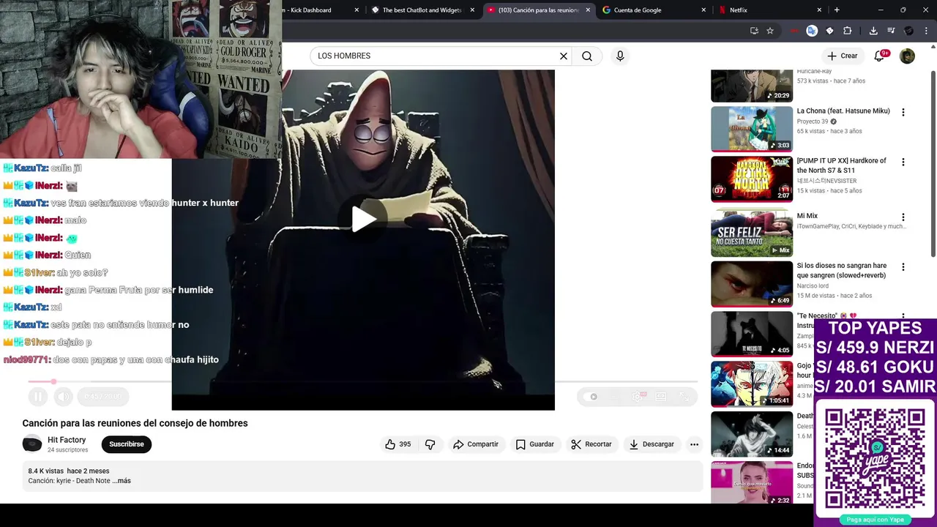Open the PUMP IT UP XX video thumbnail

[752, 179]
